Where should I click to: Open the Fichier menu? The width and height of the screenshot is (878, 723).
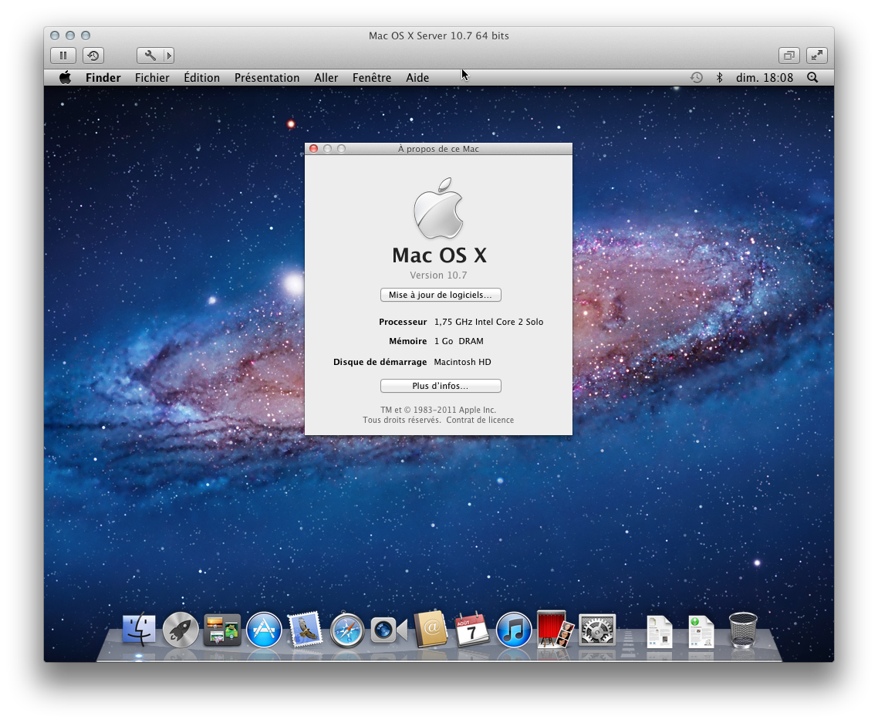click(152, 78)
